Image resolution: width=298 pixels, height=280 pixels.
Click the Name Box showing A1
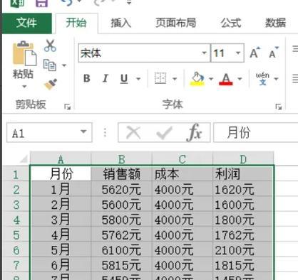[x=49, y=133]
